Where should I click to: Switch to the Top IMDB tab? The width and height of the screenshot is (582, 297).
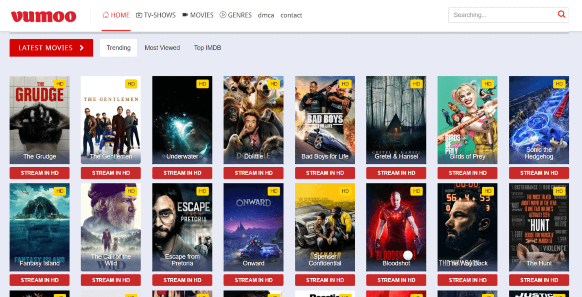pyautogui.click(x=208, y=48)
